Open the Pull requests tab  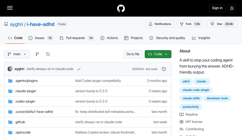point(77,38)
